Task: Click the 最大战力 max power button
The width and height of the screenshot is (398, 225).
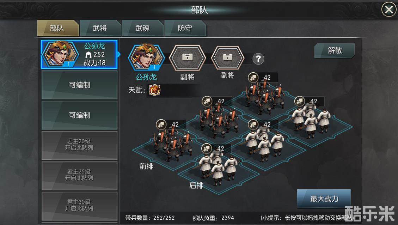Action: pyautogui.click(x=324, y=199)
